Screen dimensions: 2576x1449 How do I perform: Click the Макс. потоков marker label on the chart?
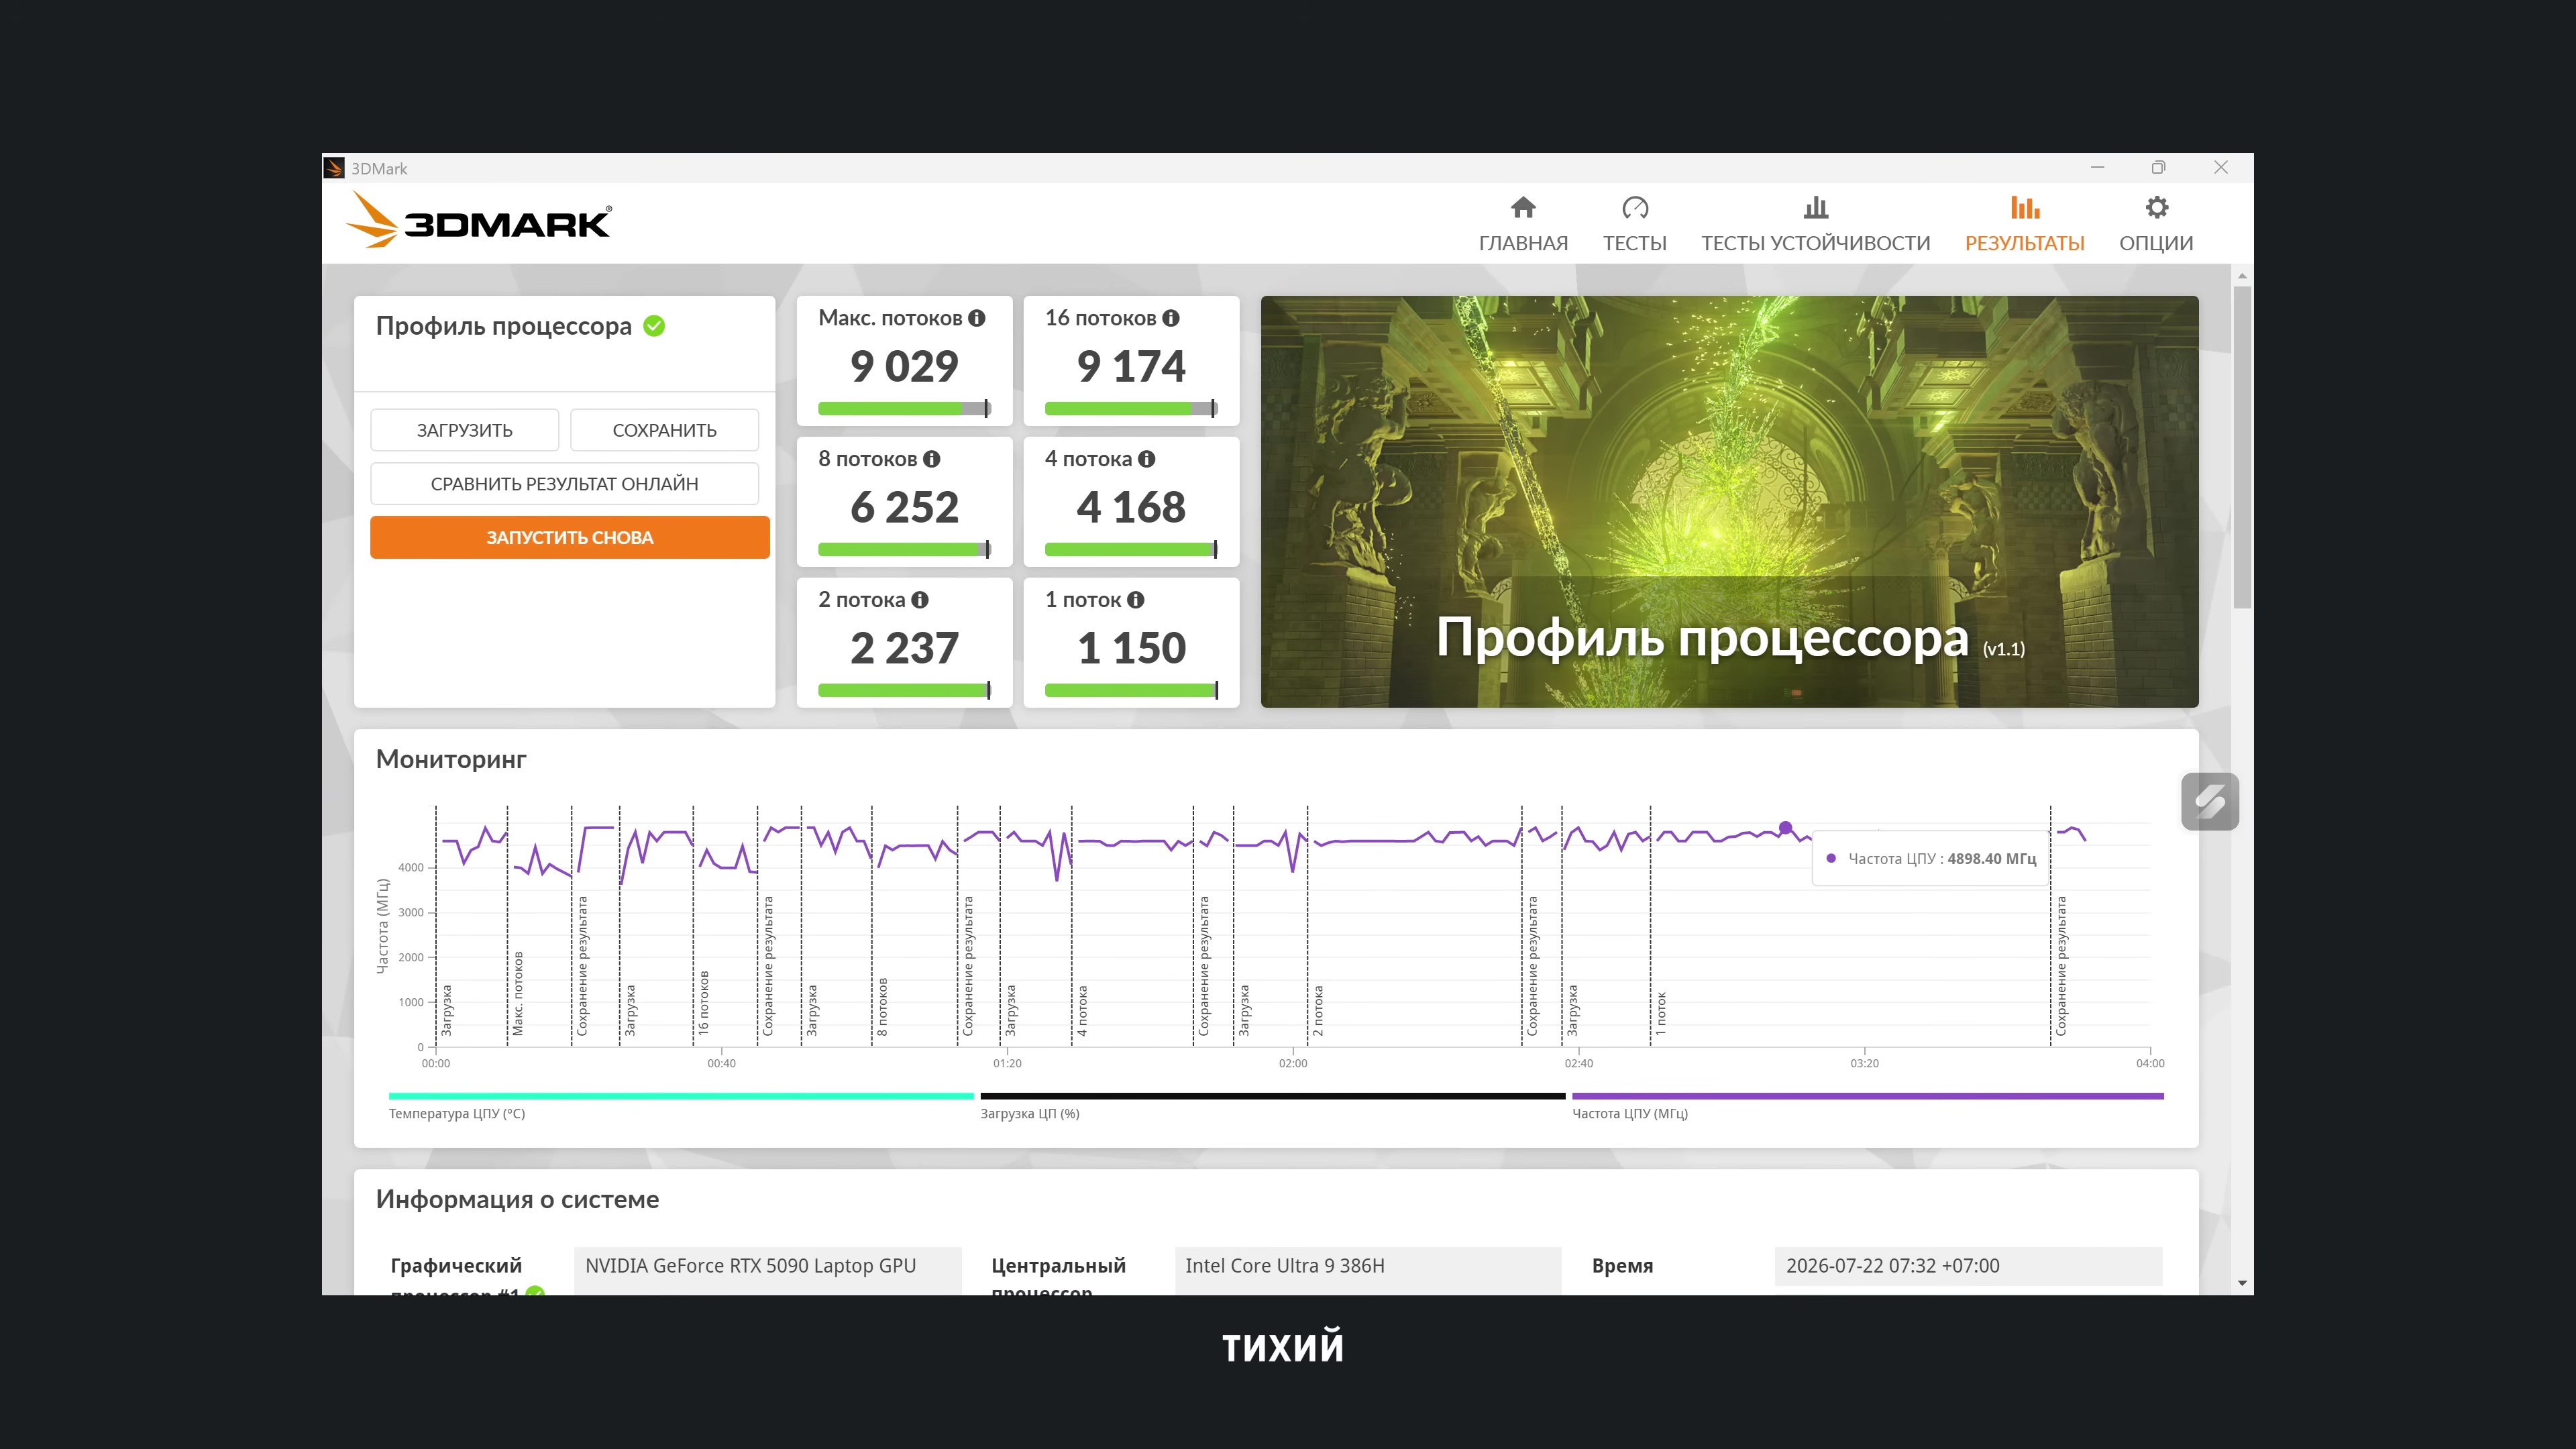tap(518, 993)
